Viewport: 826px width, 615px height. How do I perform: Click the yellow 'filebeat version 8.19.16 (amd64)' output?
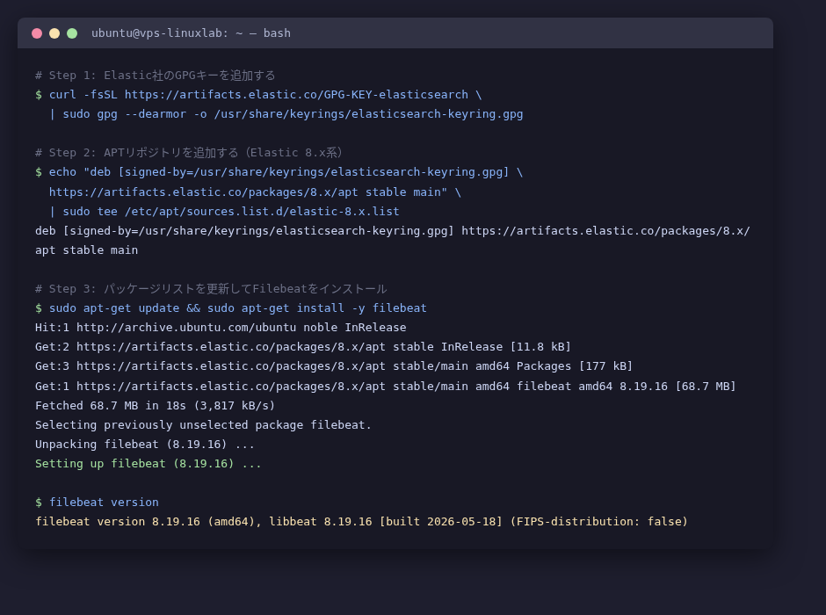point(361,522)
